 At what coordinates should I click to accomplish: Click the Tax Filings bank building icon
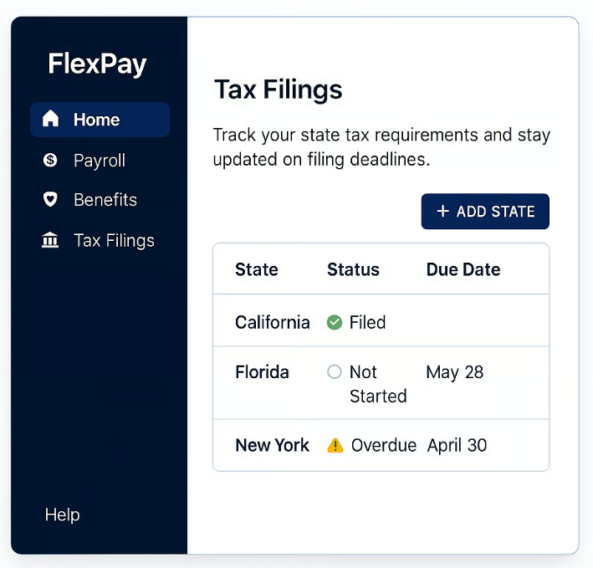tap(50, 241)
